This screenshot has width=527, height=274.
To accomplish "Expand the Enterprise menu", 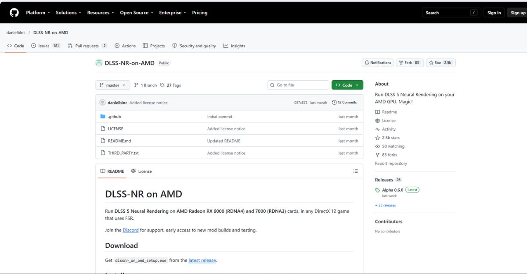I will tap(173, 13).
